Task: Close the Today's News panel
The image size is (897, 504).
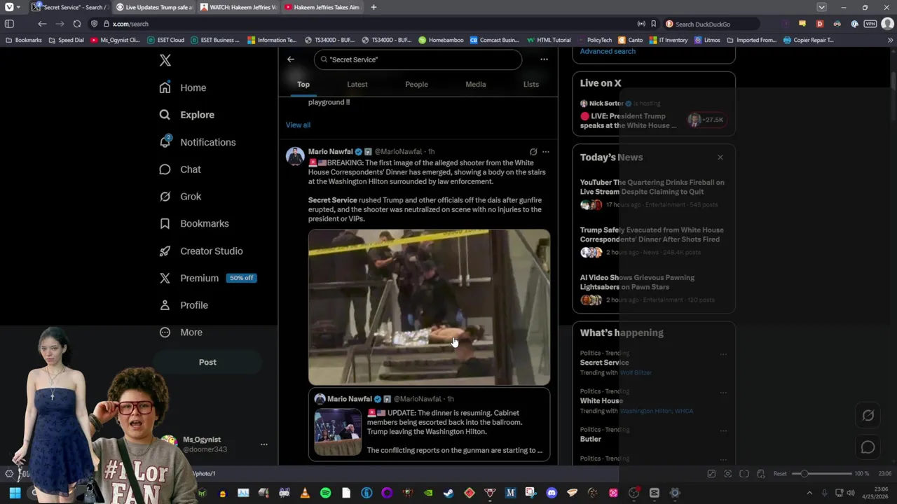Action: tap(720, 157)
